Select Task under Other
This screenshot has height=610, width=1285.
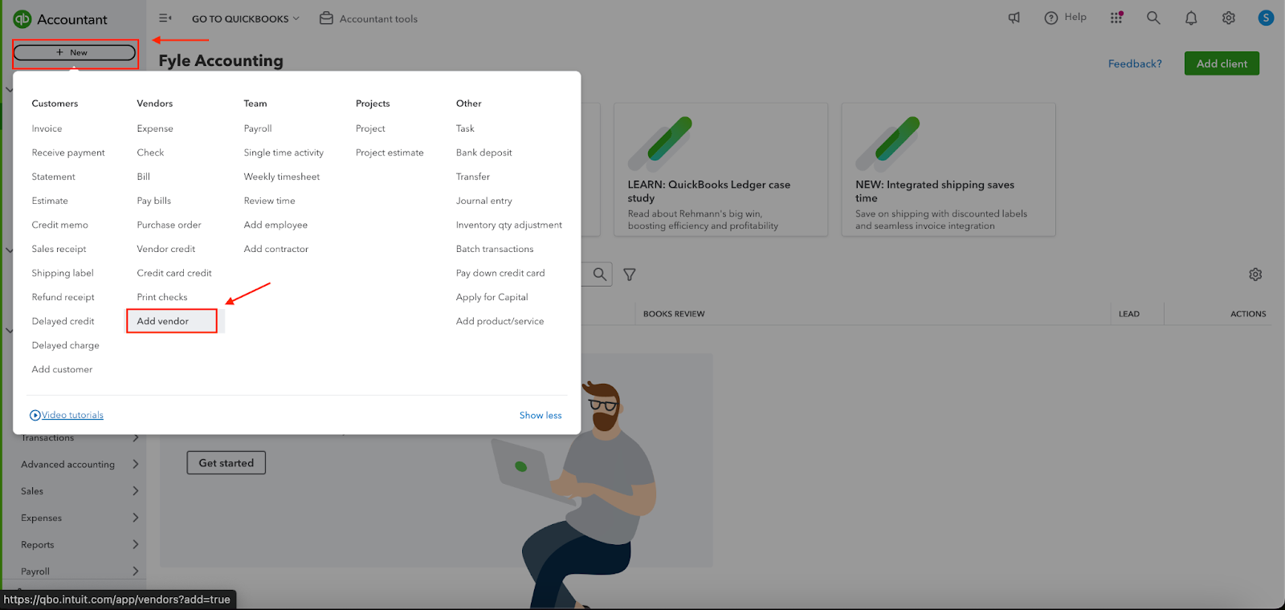(x=465, y=128)
